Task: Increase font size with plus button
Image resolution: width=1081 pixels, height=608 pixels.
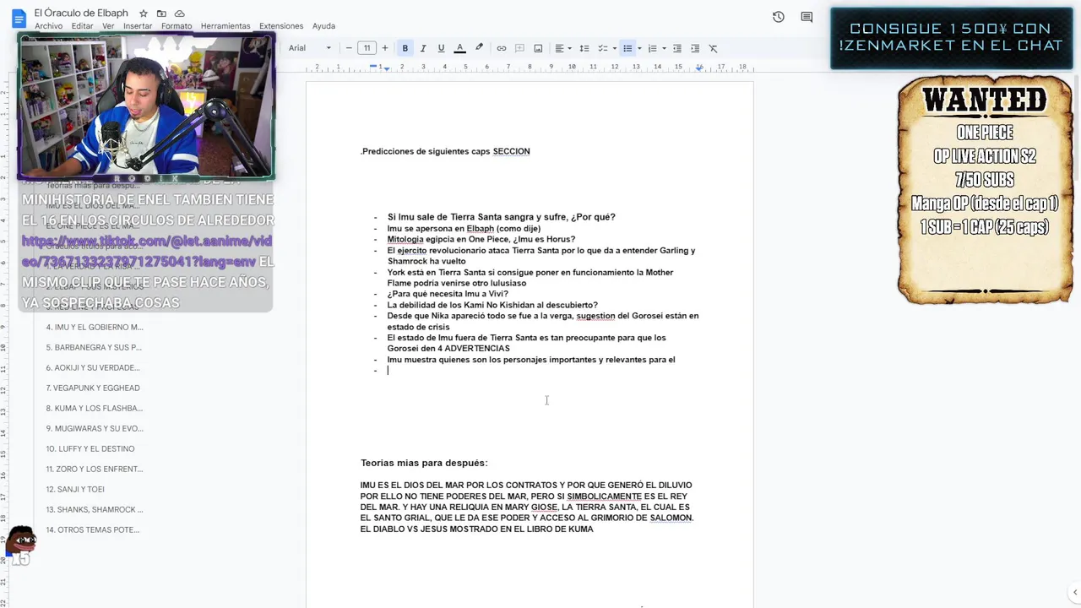Action: click(x=385, y=48)
